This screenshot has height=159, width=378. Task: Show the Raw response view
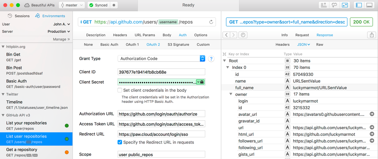[320, 44]
